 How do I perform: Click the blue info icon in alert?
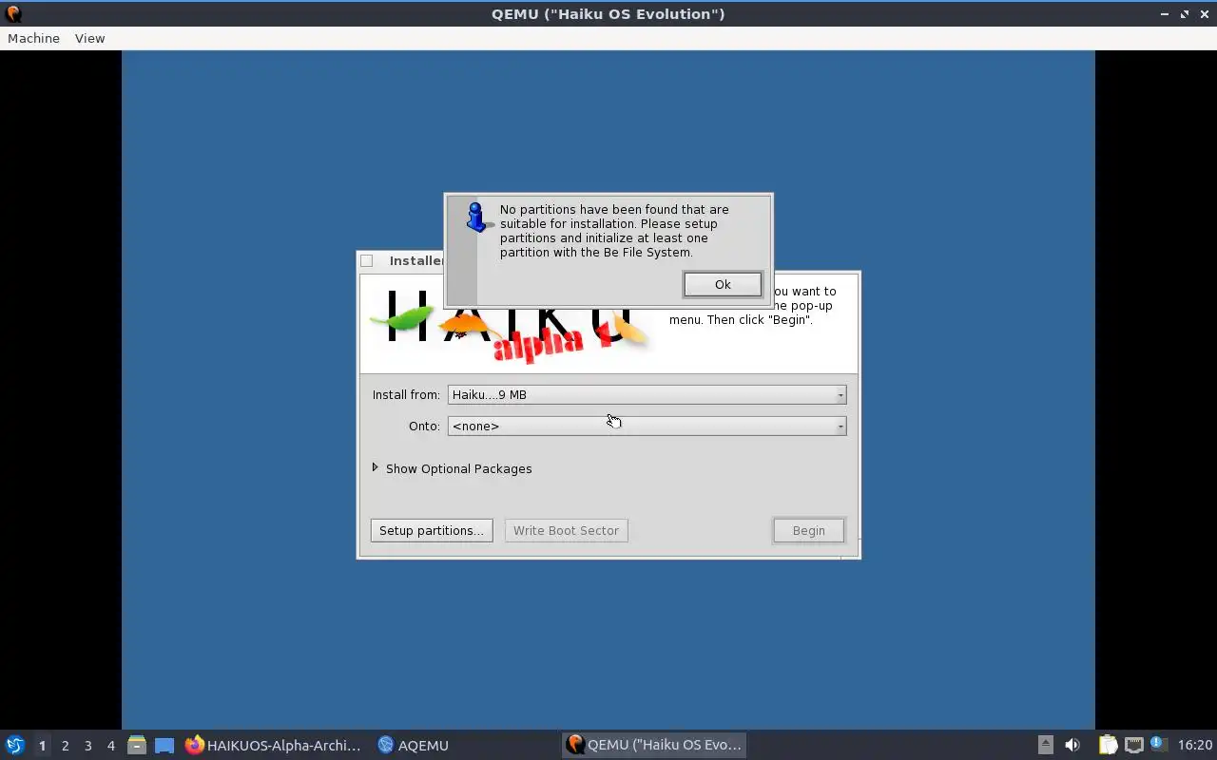tap(476, 218)
